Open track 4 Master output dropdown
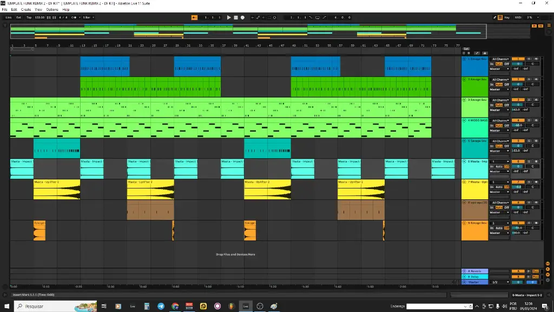 coord(499,131)
